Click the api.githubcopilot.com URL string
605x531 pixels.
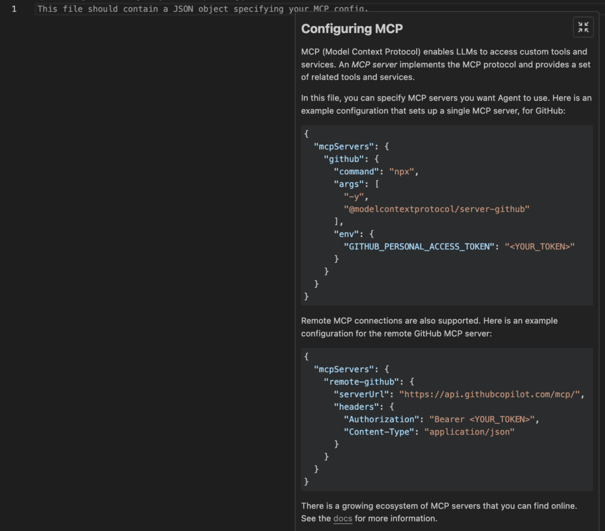[x=492, y=394]
